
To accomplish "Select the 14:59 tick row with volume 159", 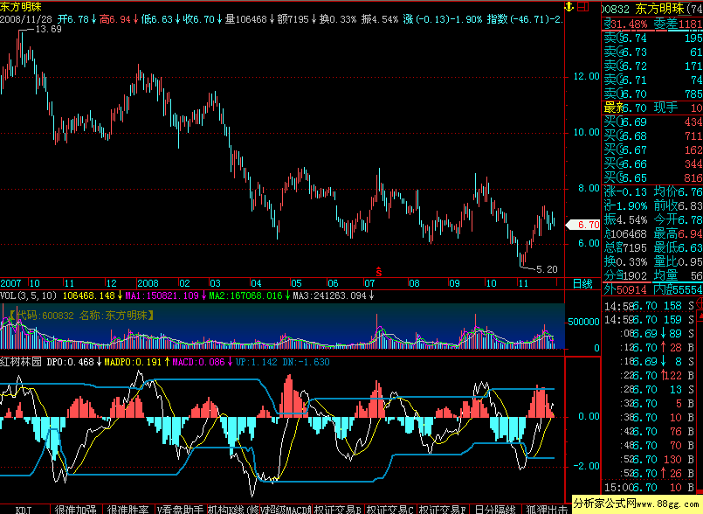I will tap(650, 320).
